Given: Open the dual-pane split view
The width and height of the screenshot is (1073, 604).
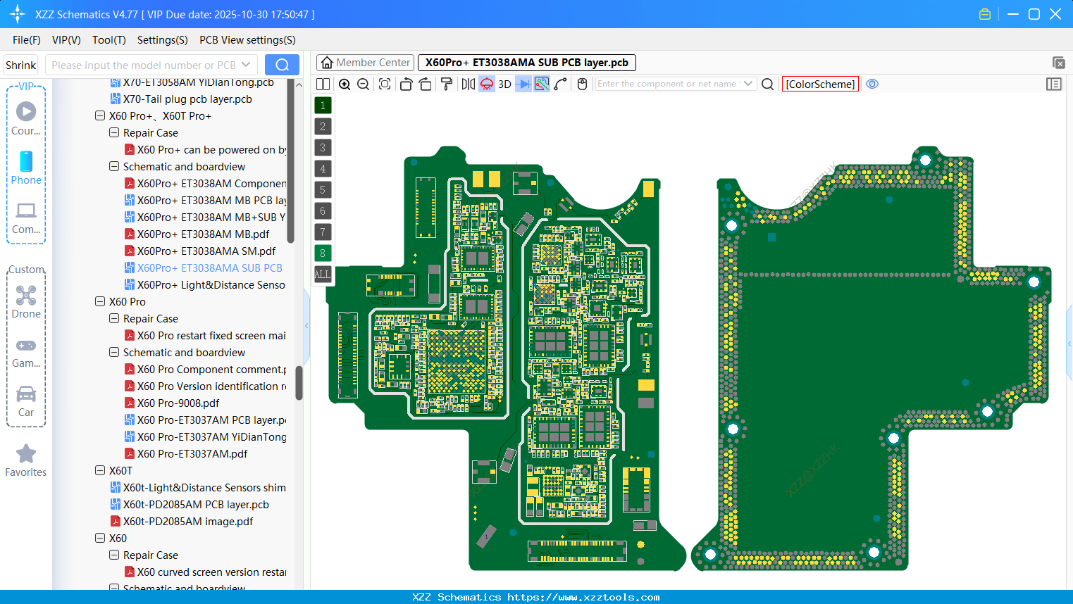Looking at the screenshot, I should point(323,84).
